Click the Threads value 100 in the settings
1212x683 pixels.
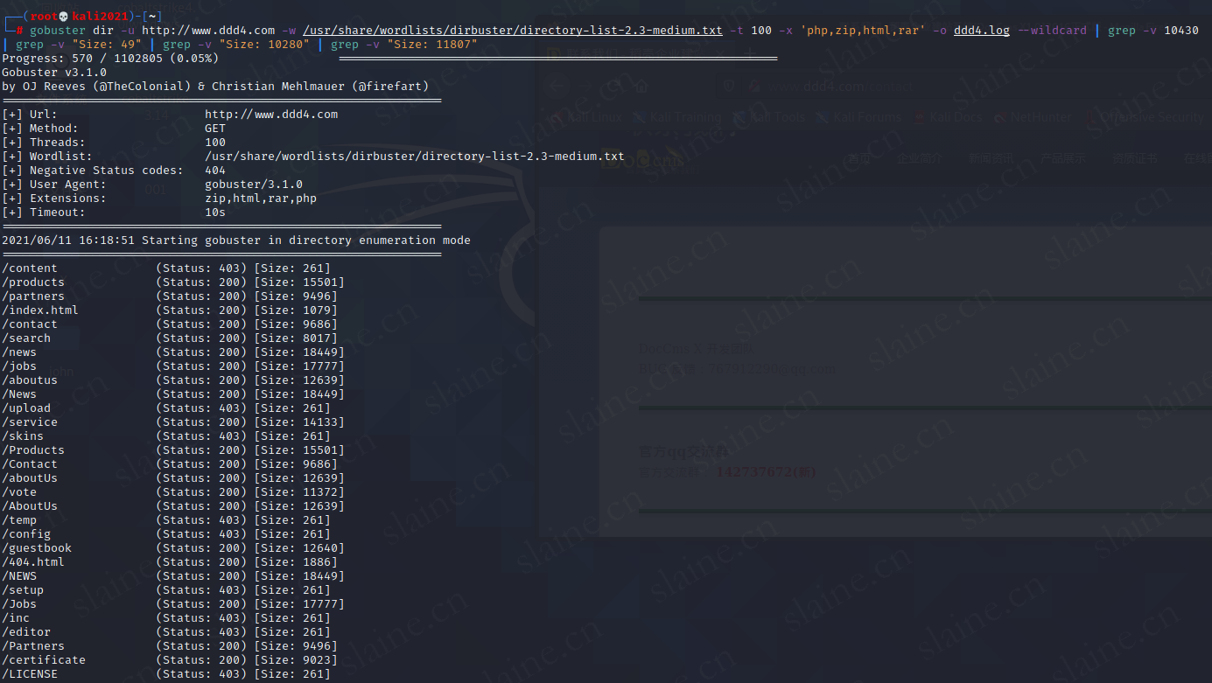[215, 143]
